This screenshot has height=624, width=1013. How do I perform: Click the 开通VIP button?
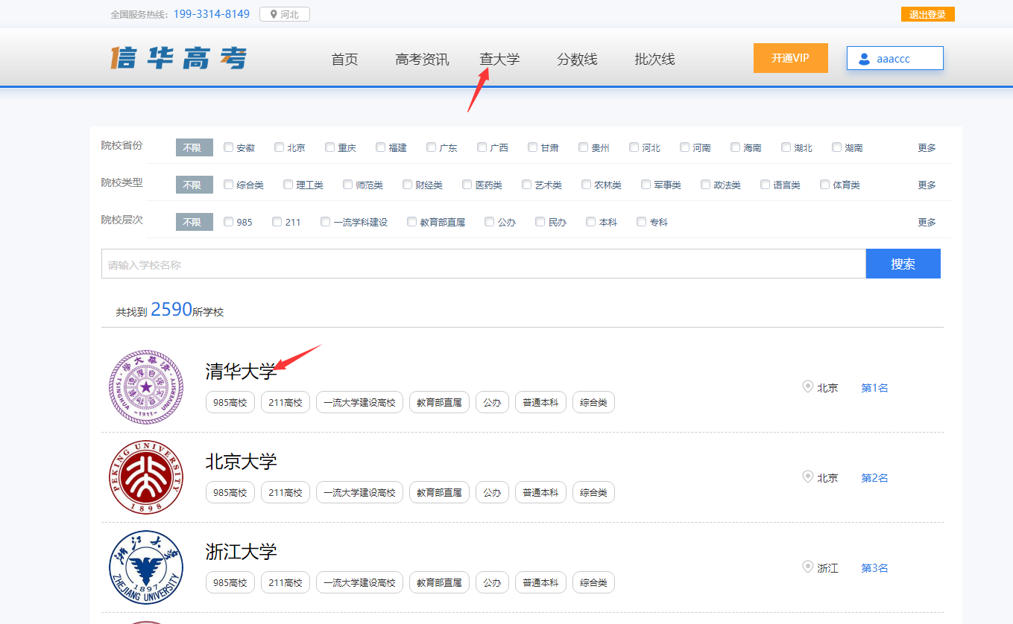click(x=791, y=58)
